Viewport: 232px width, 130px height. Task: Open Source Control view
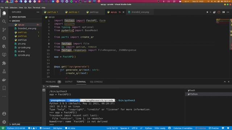4,30
